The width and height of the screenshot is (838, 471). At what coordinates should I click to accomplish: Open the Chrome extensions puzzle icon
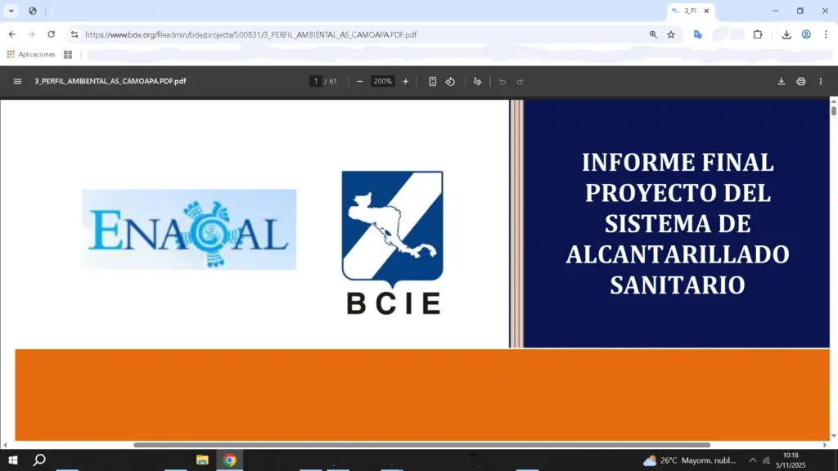click(758, 34)
